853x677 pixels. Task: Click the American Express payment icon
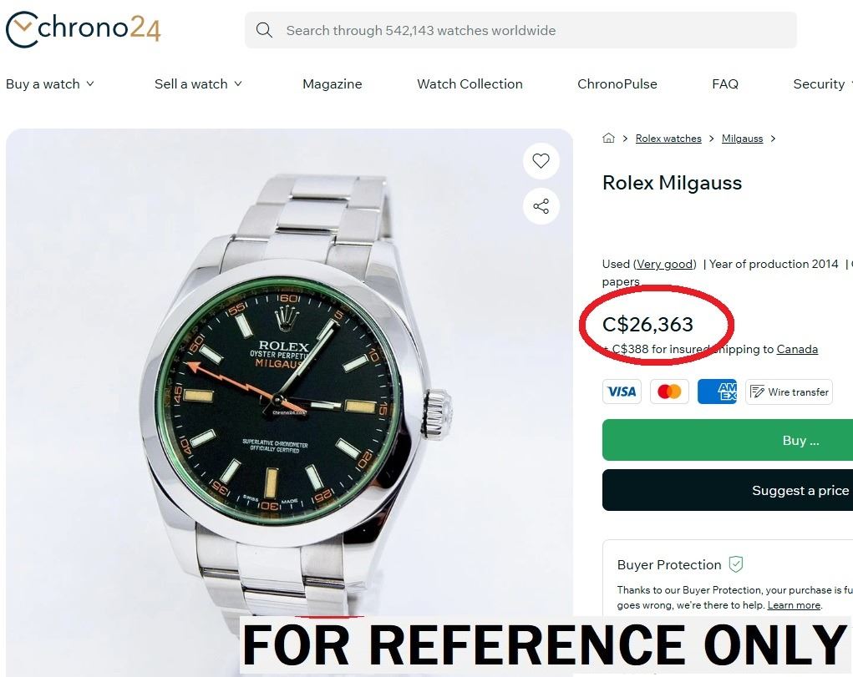pyautogui.click(x=717, y=392)
